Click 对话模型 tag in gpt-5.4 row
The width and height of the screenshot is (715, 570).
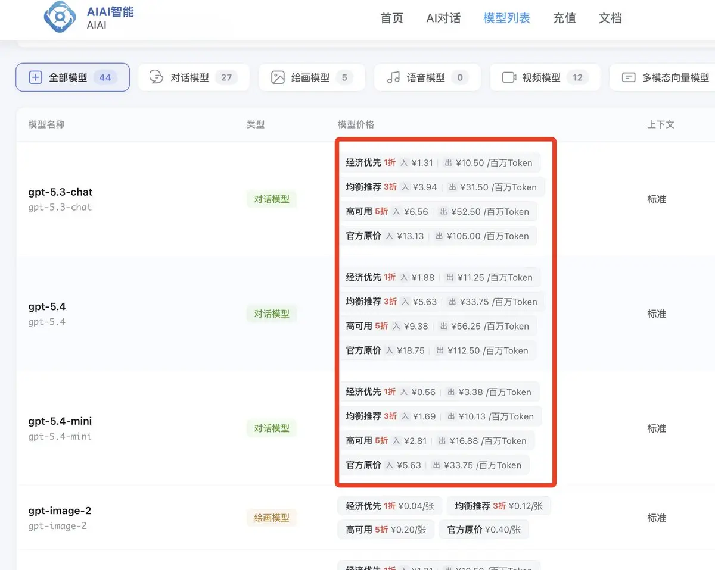coord(272,314)
